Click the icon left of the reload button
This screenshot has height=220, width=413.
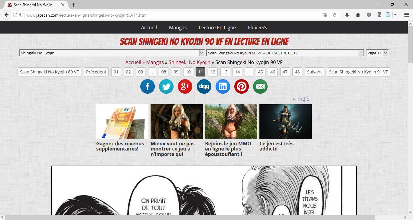tap(325, 15)
